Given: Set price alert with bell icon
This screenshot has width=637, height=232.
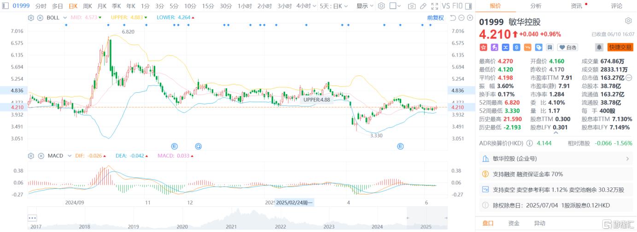Looking at the screenshot, I should pyautogui.click(x=599, y=47).
